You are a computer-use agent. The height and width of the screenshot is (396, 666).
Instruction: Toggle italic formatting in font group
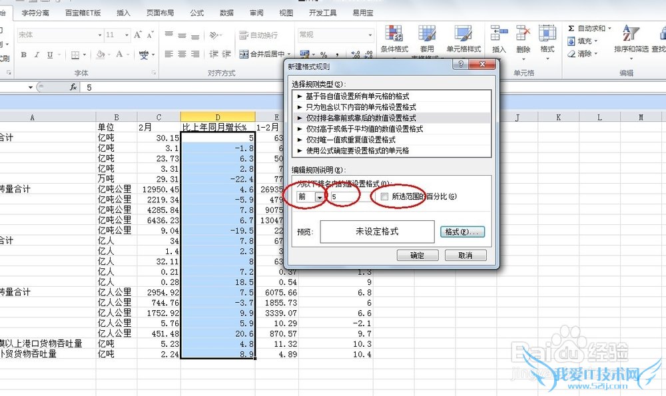coord(37,55)
